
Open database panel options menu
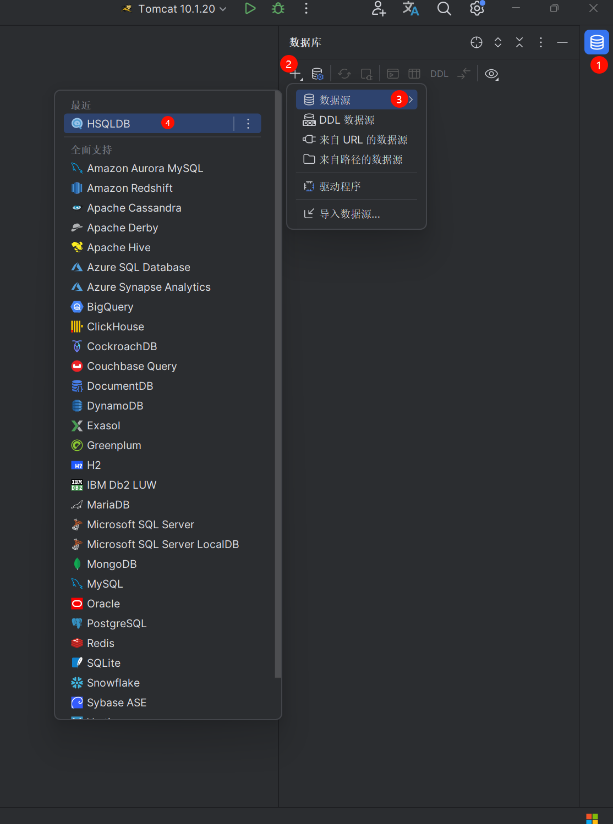tap(541, 42)
